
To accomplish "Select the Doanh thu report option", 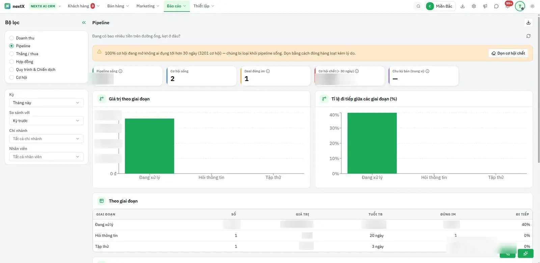I will pos(22,38).
